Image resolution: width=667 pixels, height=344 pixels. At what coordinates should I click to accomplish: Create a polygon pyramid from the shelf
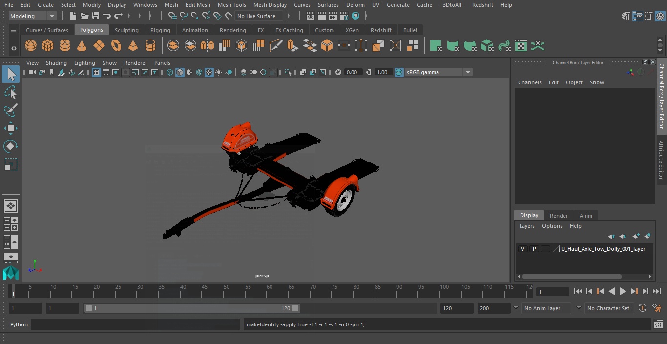pyautogui.click(x=133, y=46)
